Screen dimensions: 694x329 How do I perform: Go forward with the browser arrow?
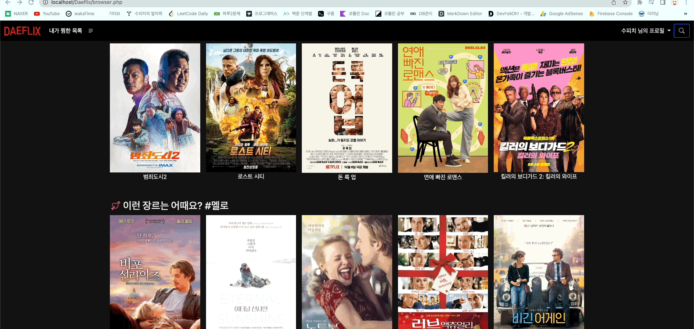(x=20, y=3)
